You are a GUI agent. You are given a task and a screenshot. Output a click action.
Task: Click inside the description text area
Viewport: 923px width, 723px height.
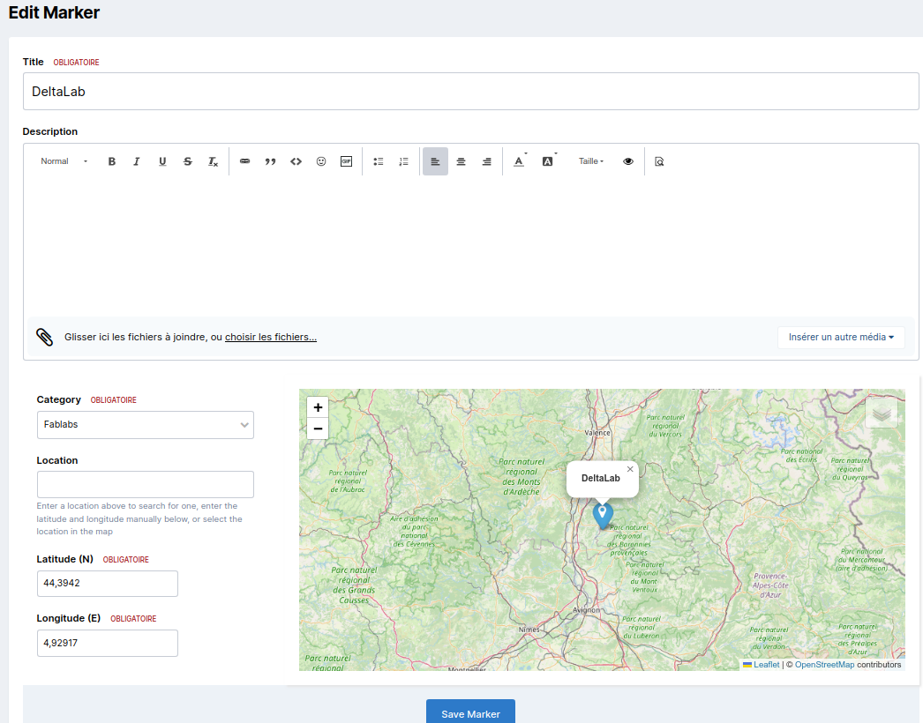click(471, 247)
